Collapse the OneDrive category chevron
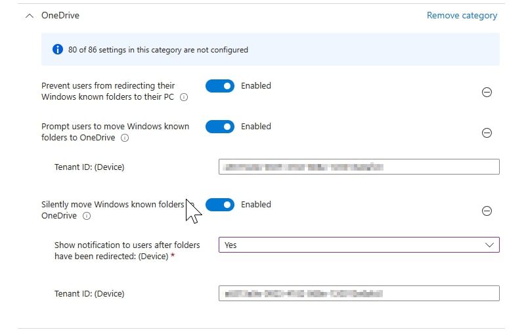This screenshot has width=526, height=332. (x=28, y=16)
